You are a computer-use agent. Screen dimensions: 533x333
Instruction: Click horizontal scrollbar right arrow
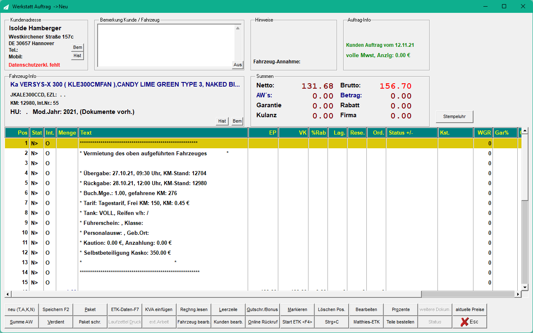[518, 294]
